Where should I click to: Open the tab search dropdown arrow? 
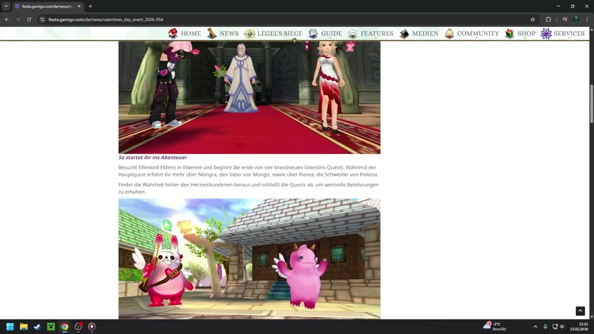6,6
